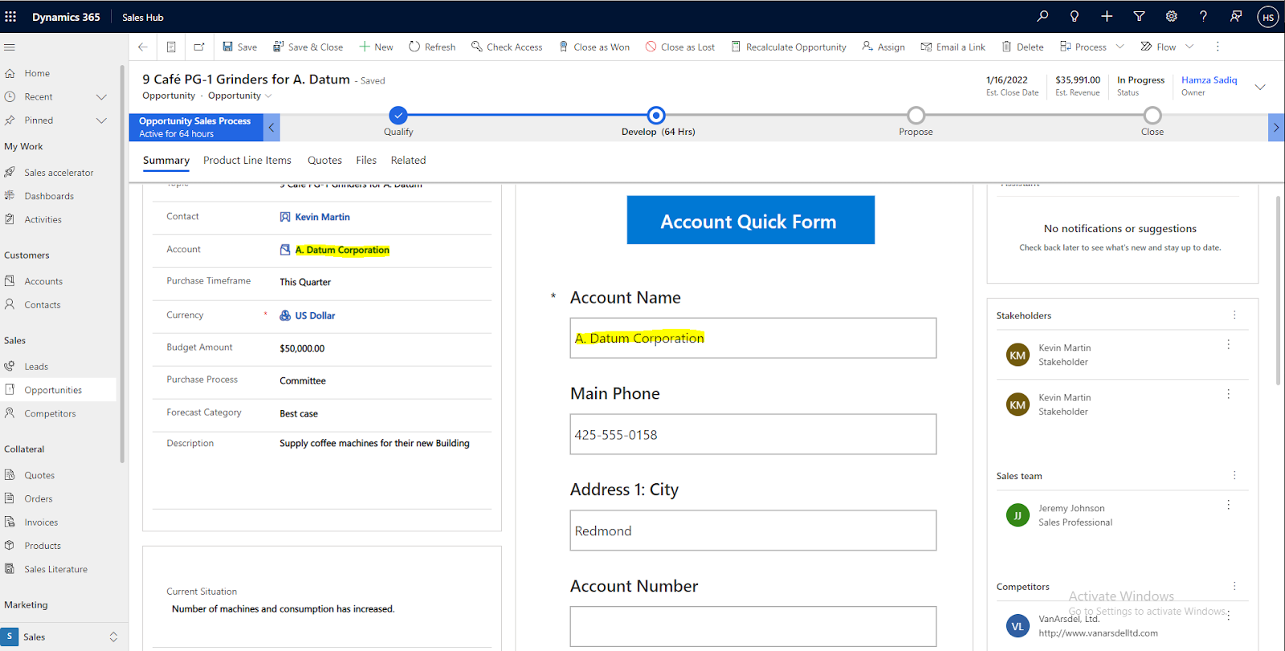Click the Address 1: City field
This screenshot has height=651, width=1285.
coord(753,531)
